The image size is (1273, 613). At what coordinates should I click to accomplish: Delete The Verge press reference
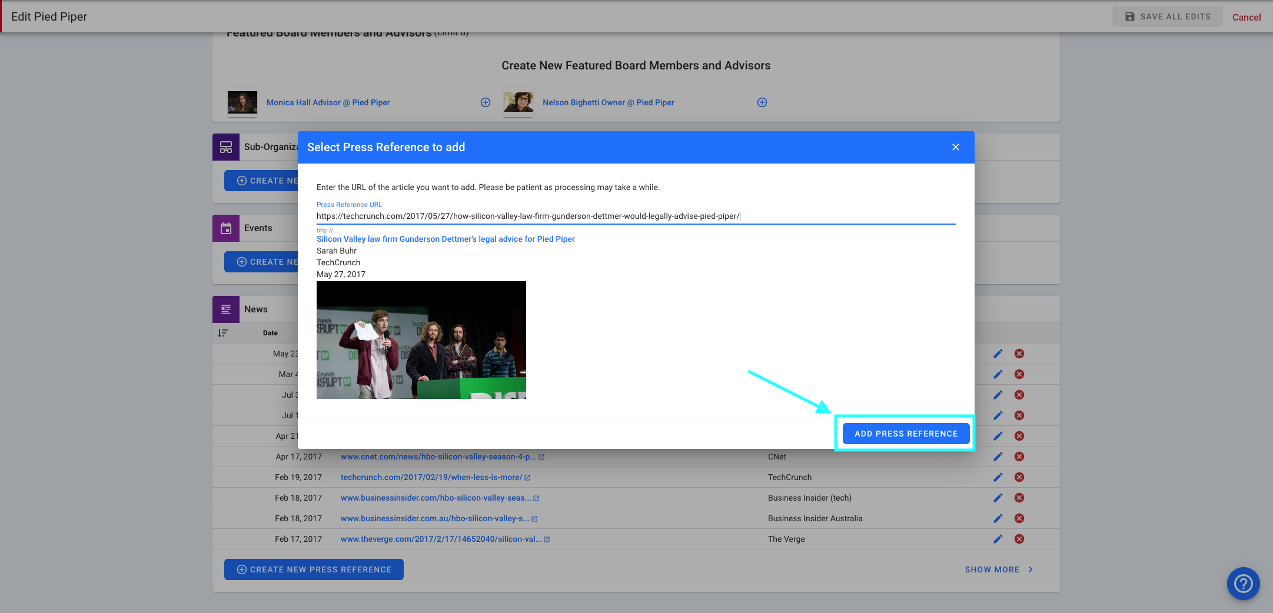point(1019,539)
